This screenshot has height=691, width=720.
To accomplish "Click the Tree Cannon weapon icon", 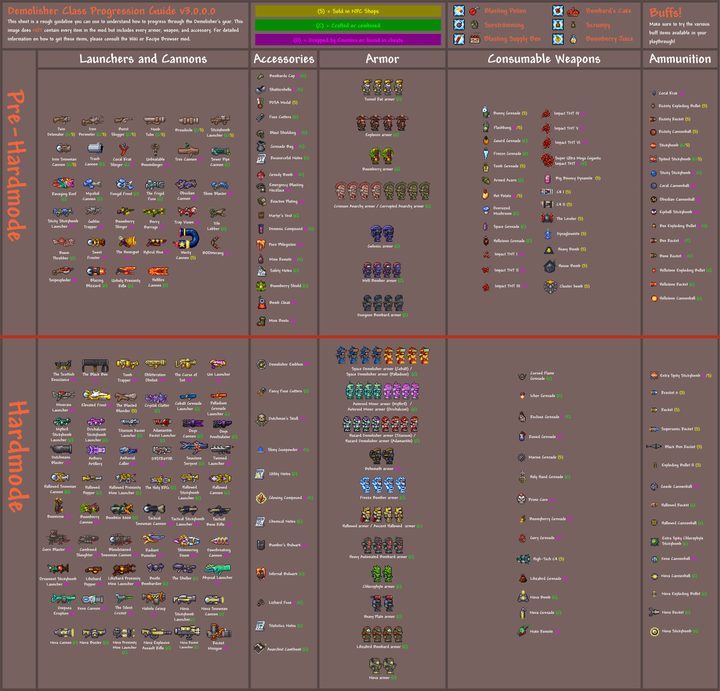I will click(186, 150).
